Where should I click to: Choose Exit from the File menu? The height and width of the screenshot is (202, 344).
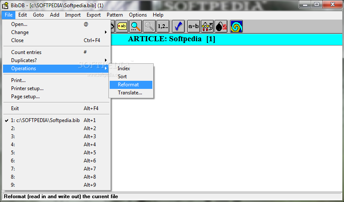(x=56, y=108)
